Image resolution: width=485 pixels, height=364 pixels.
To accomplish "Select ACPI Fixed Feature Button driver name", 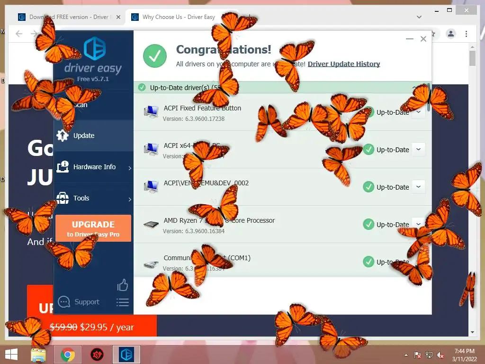I will click(202, 108).
